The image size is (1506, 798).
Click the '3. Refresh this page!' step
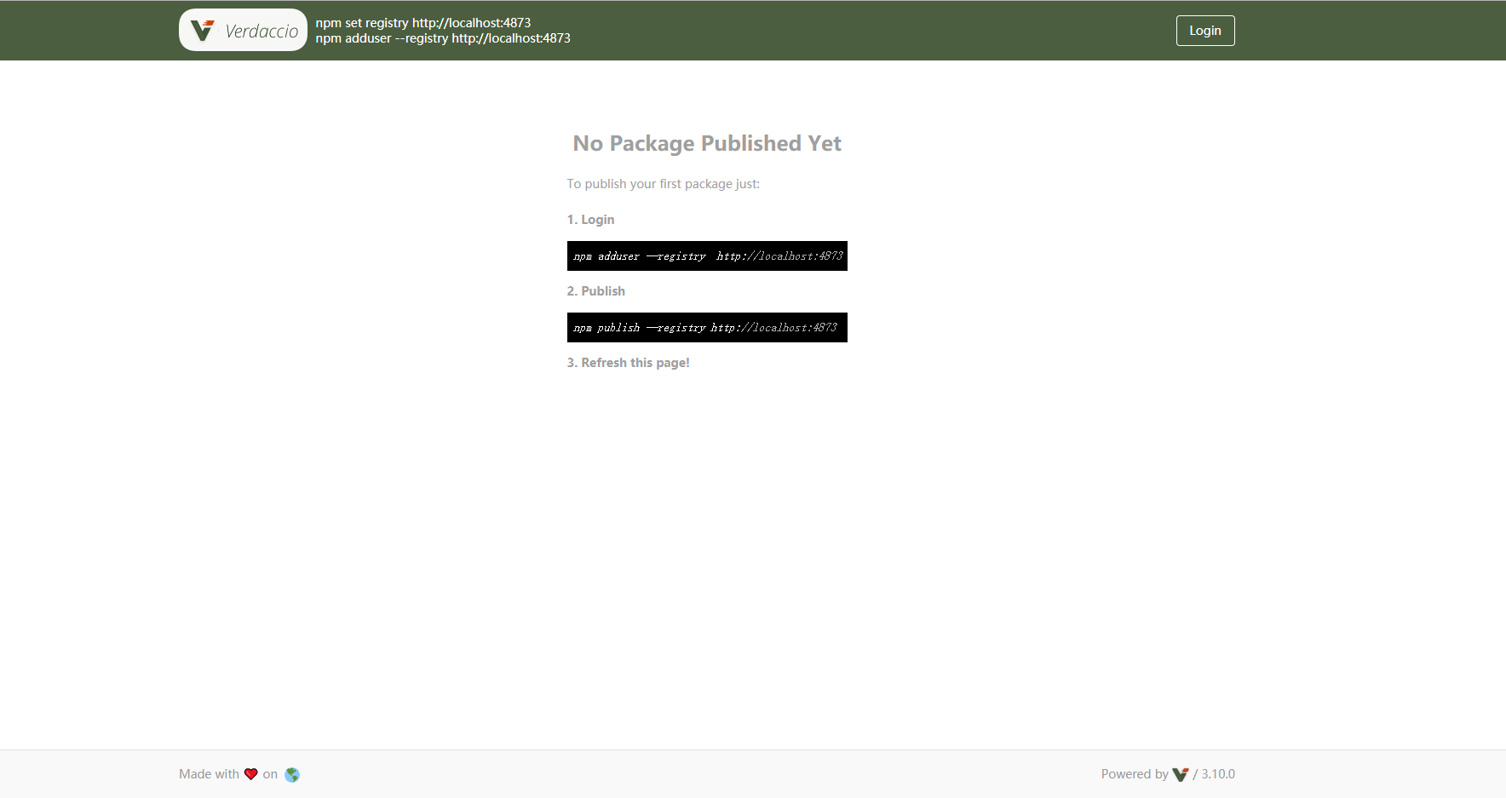click(x=629, y=363)
